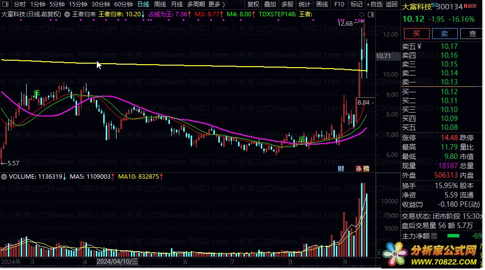
Task: Click the 叠加 overlay button
Action: pos(270,4)
